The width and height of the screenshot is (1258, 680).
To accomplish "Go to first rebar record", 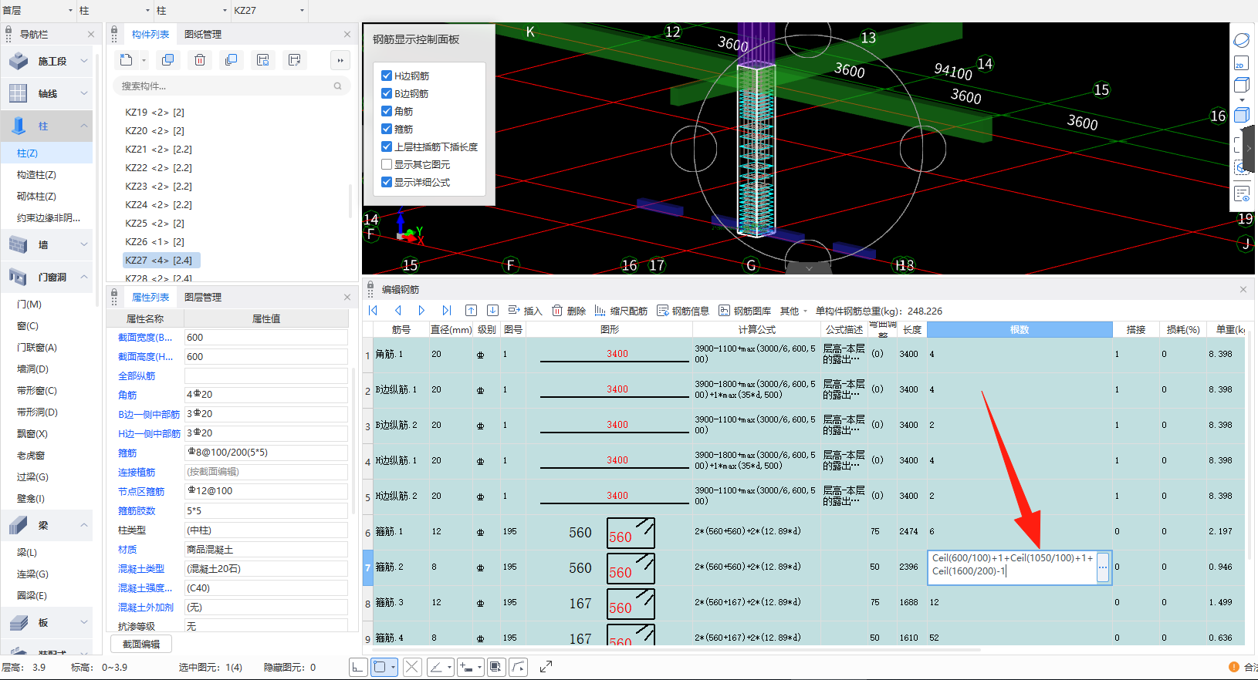I will 373,310.
